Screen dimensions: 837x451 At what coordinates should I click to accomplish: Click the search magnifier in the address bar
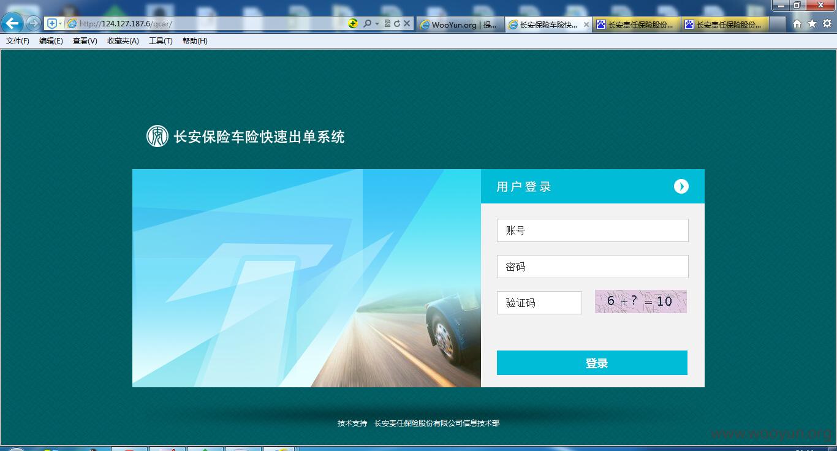coord(367,23)
